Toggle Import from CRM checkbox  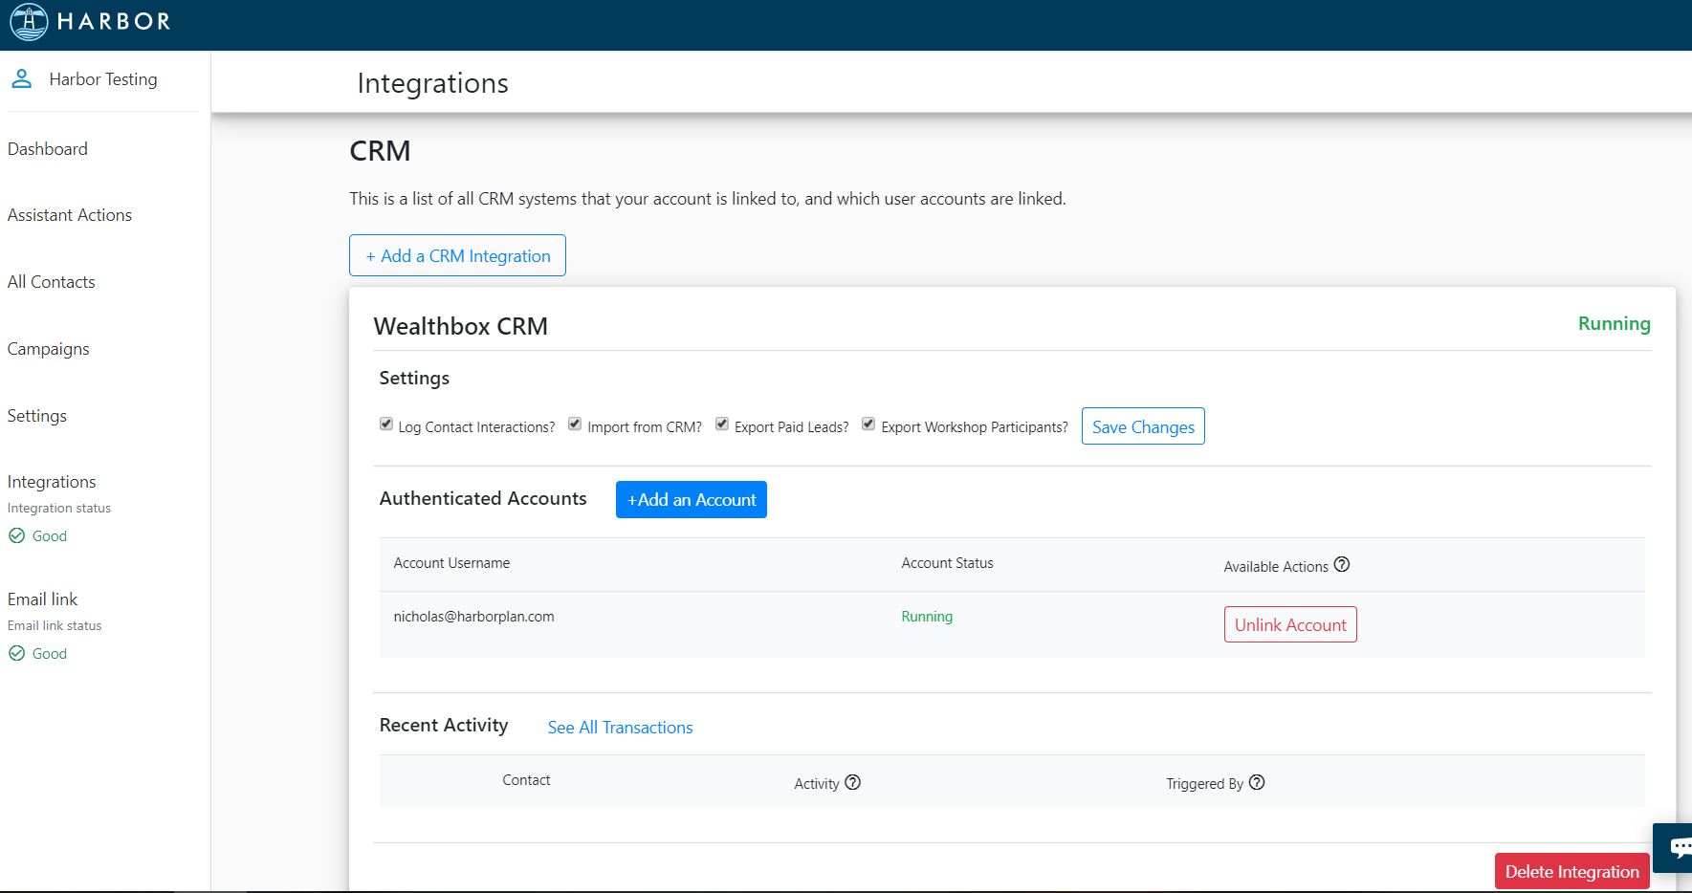575,425
